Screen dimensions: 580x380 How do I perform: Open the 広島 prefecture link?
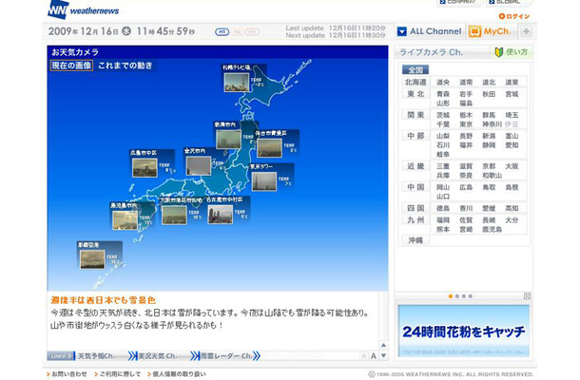466,187
